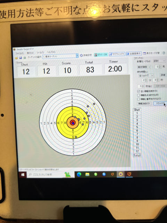
Task: Open the ツール(T) menu
Action: tap(40, 53)
